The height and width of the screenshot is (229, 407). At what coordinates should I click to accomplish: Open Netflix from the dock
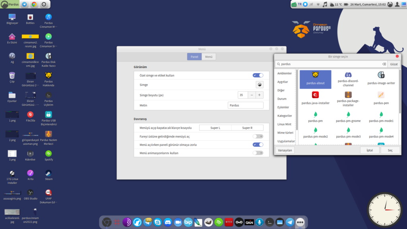[229, 222]
